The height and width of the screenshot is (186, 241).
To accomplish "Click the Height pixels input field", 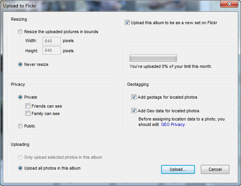I will click(x=52, y=51).
